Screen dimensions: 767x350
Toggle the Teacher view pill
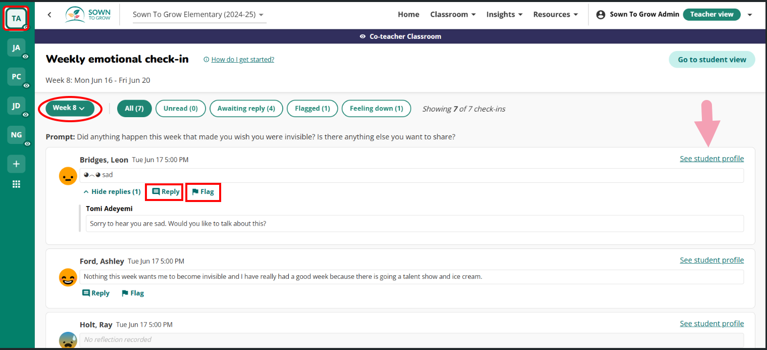click(x=711, y=15)
